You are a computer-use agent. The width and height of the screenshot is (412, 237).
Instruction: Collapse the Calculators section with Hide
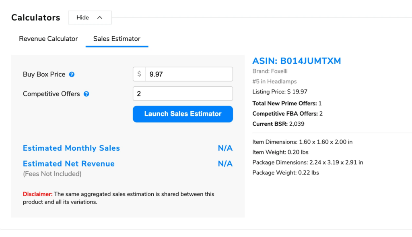coord(82,17)
